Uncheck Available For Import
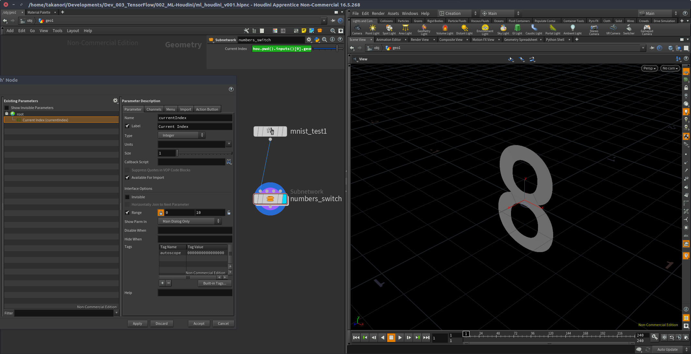The image size is (691, 354). tap(127, 177)
